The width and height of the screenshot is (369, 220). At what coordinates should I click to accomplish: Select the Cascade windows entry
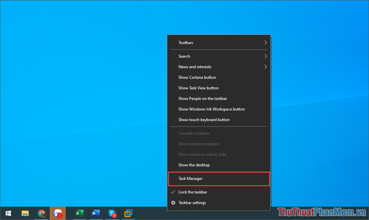219,133
